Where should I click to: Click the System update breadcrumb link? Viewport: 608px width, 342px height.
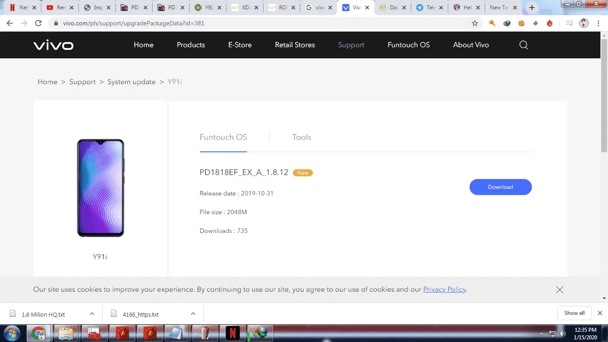pyautogui.click(x=132, y=82)
